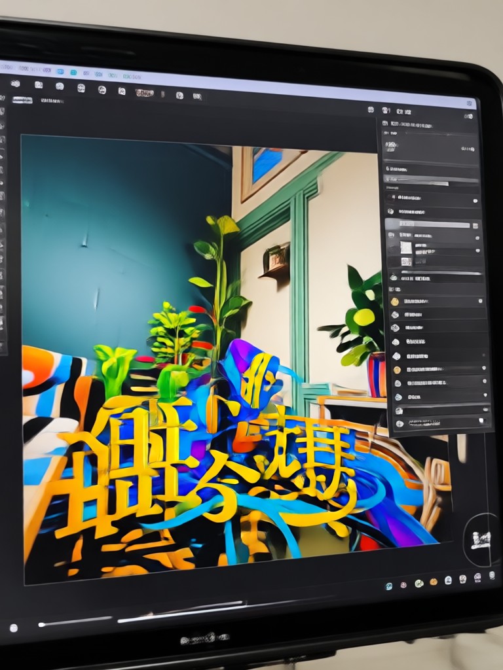Click the second blue icon in the menu bar
Viewport: 503px width, 670px height.
coord(73,73)
